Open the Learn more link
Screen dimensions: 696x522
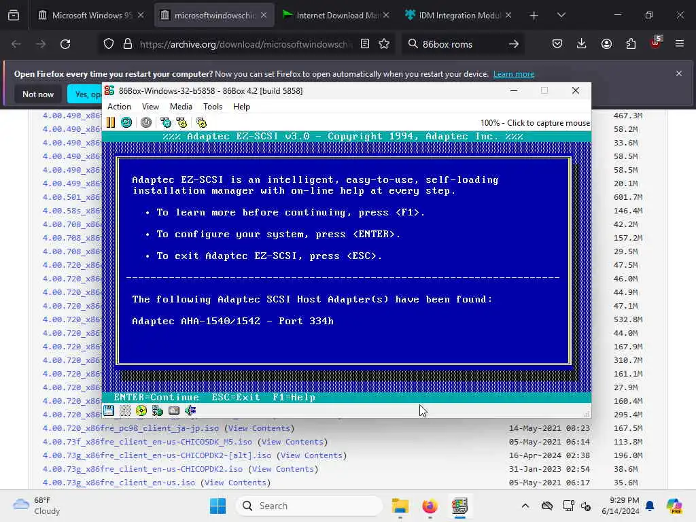click(514, 74)
